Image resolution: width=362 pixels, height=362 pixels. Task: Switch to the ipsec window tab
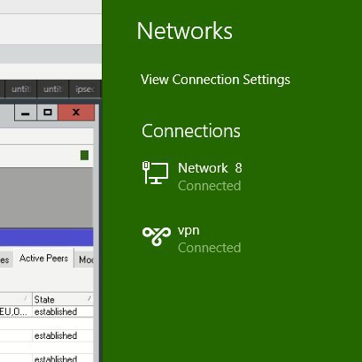coord(85,89)
